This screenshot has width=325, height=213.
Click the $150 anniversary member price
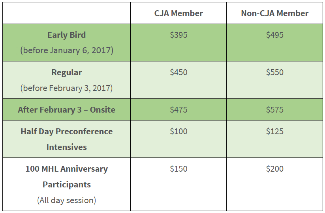(178, 169)
